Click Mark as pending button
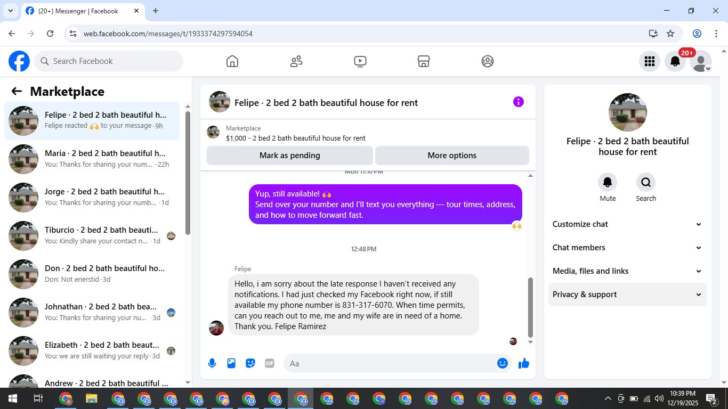728x409 pixels. 290,156
